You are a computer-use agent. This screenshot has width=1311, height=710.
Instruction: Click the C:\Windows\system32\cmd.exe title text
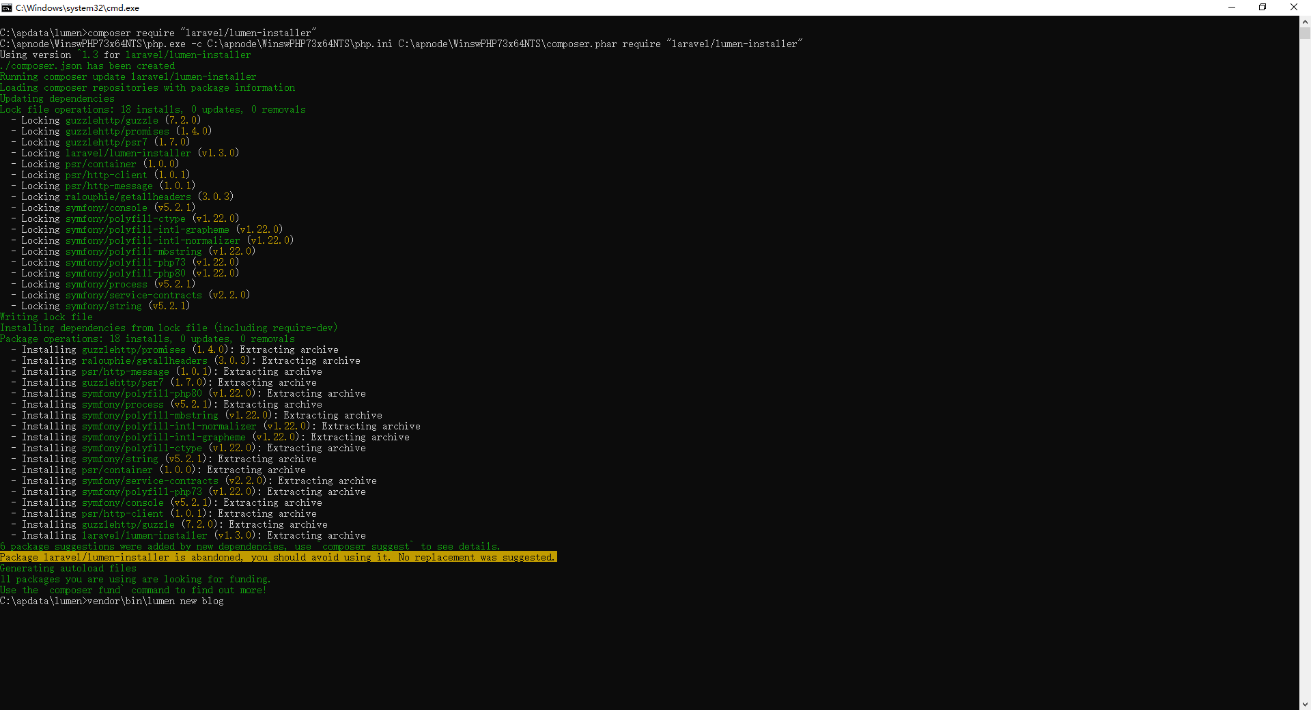77,8
